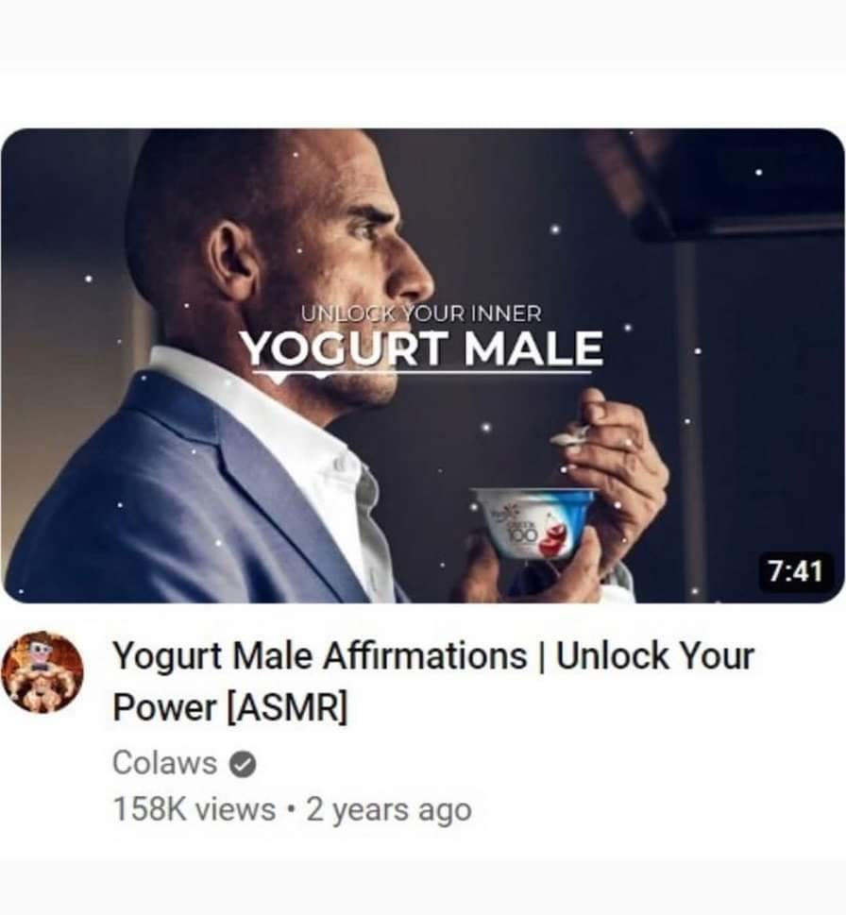Viewport: 846px width, 915px height.
Task: Visit the Colaws channel name link
Action: point(164,763)
